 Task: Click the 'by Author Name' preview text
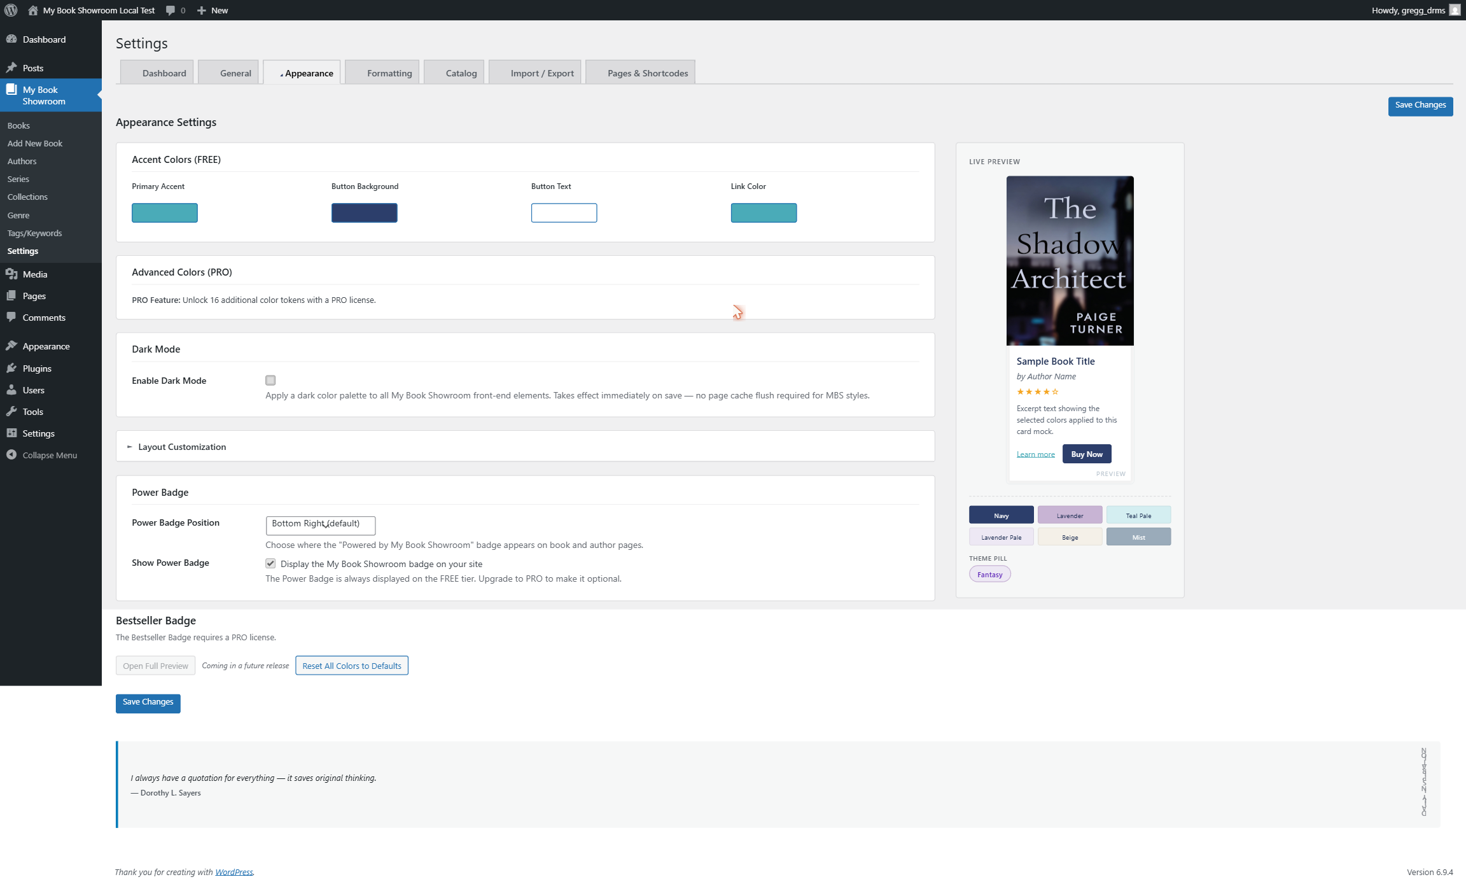(1046, 376)
